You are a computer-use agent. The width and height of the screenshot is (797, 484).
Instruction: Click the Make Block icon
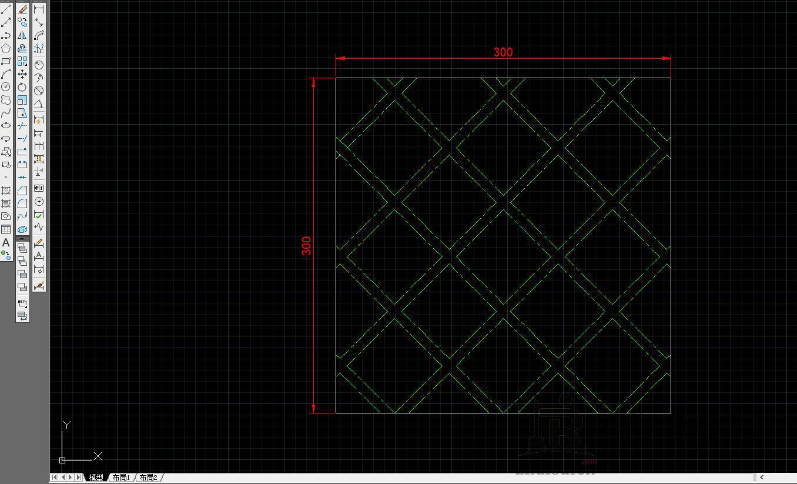pos(6,165)
